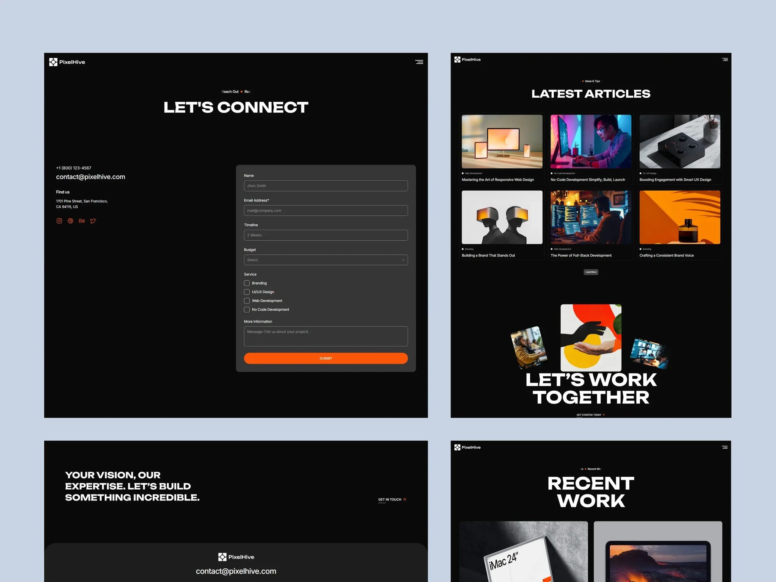Enable the Branding service checkbox

pyautogui.click(x=247, y=283)
